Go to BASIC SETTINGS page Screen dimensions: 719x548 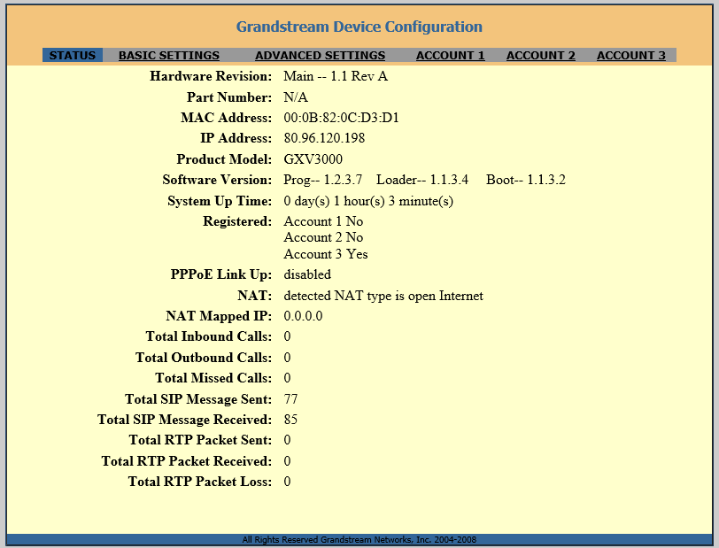169,55
